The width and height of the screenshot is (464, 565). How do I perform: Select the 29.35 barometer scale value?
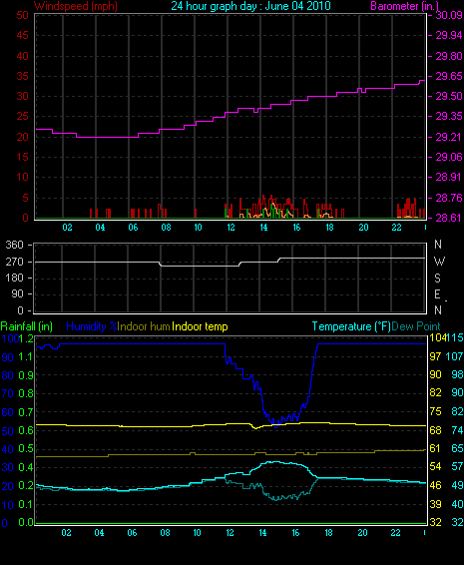[x=449, y=117]
